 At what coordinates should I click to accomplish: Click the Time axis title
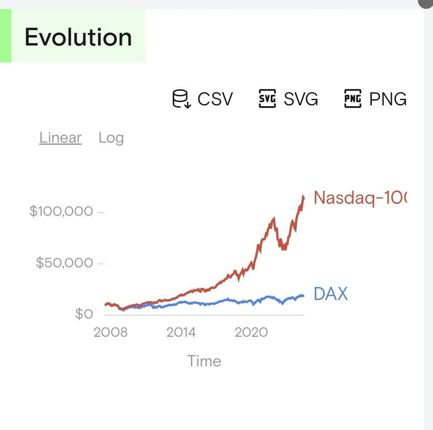coord(204,361)
